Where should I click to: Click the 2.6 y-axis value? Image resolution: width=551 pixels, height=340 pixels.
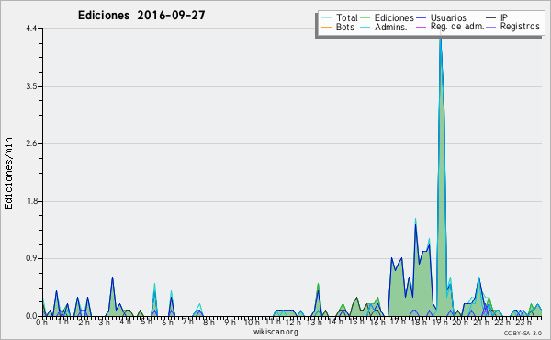tap(31, 143)
